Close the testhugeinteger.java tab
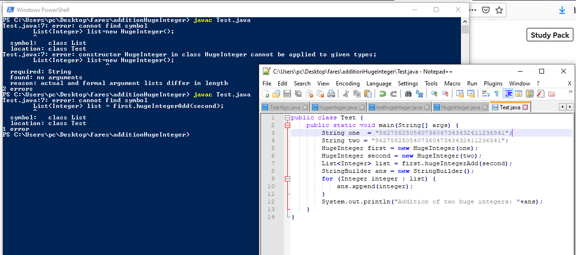Image resolution: width=576 pixels, height=255 pixels. coord(427,107)
